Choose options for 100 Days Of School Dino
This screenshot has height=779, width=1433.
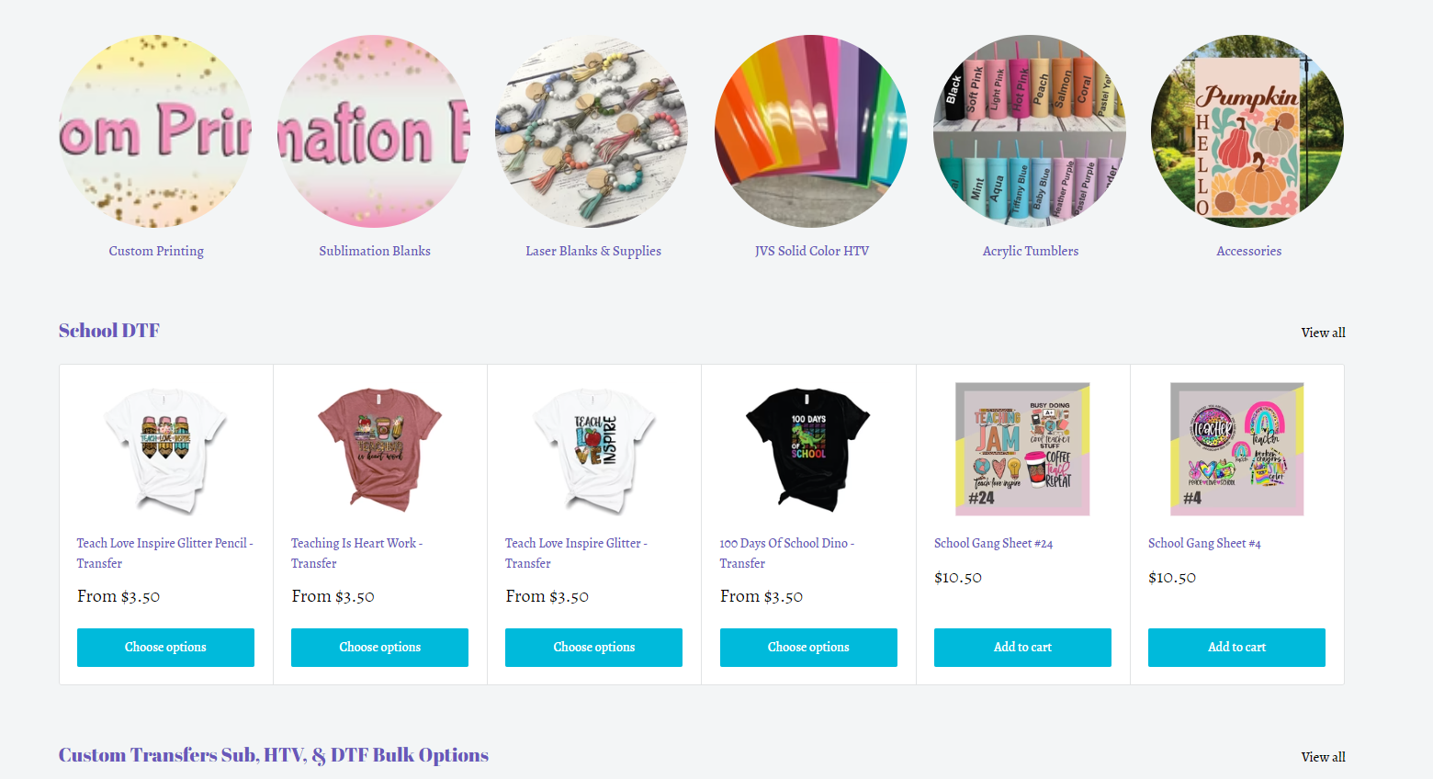pos(808,648)
